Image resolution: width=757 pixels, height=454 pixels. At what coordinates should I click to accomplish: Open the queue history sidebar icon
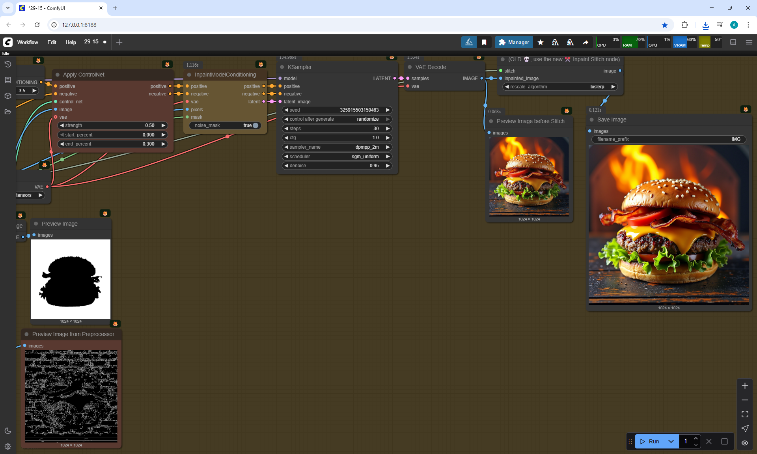pos(7,64)
